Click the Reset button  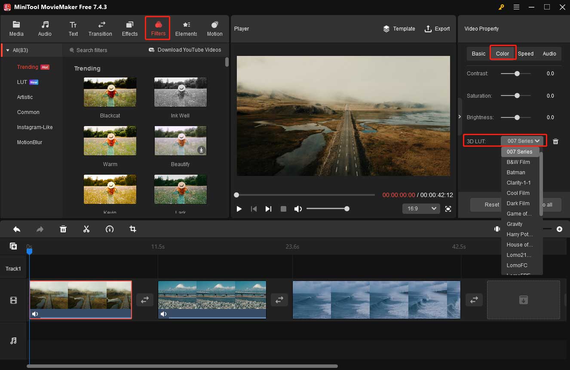click(486, 205)
